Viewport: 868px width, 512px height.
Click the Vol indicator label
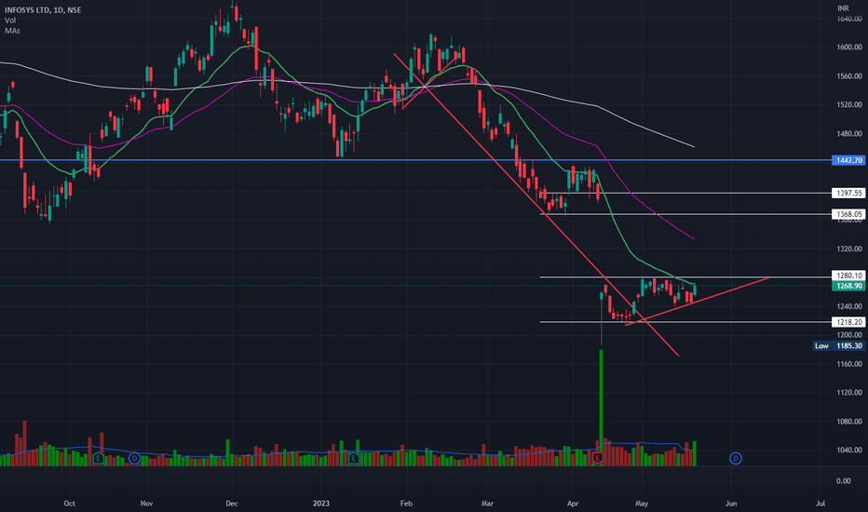pos(10,20)
